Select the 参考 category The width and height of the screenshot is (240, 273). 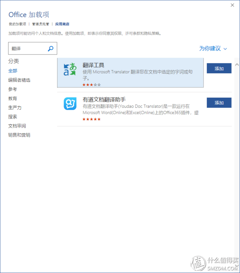[12, 89]
